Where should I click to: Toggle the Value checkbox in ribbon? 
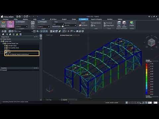53,22
